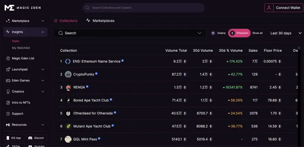Screen dimensions: 304x147
Task: Switch to the Solana chain filter
Action: [x=218, y=33]
